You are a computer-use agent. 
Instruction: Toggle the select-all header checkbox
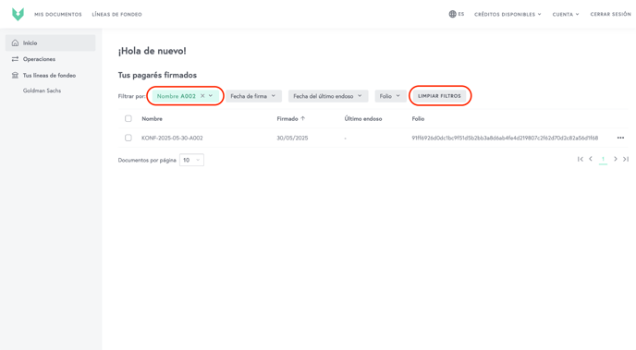[128, 119]
